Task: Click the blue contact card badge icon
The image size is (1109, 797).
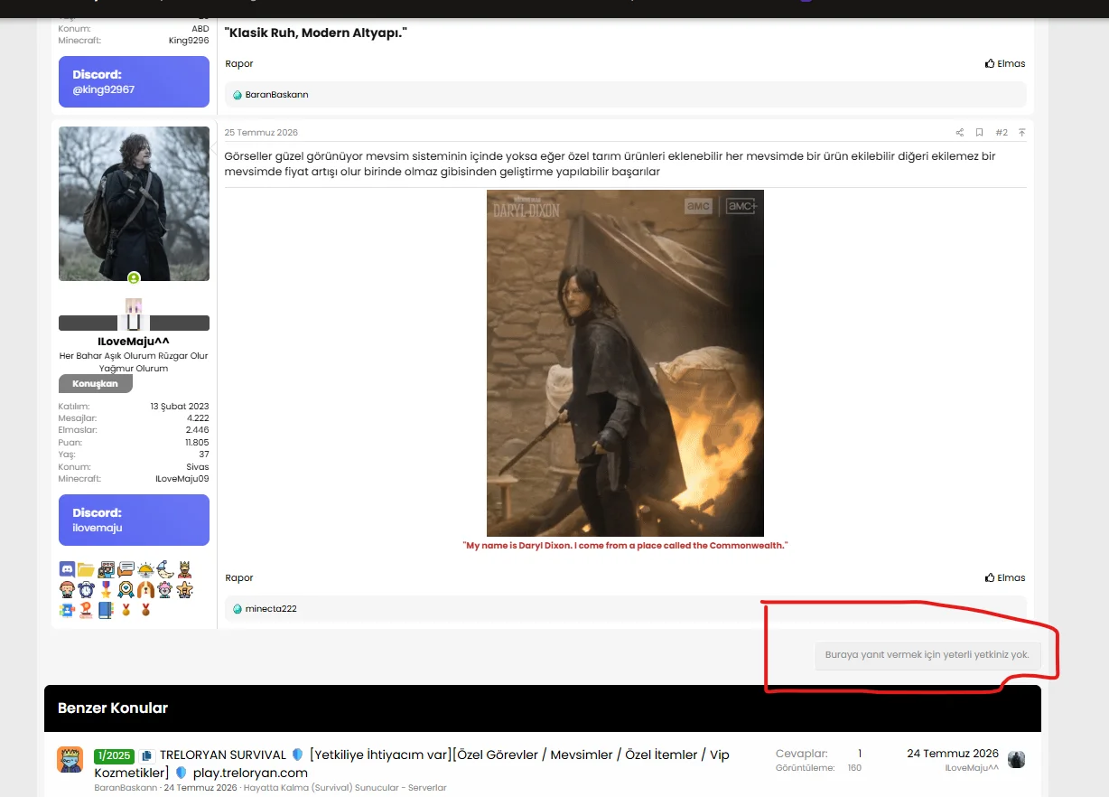Action: pos(67,610)
